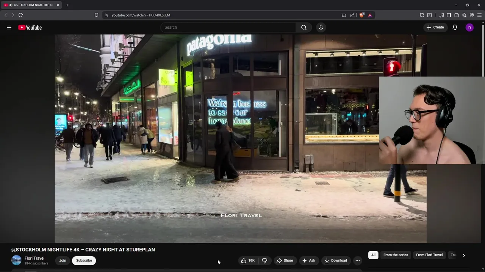Click the Create button
The image size is (485, 272).
[x=435, y=27]
